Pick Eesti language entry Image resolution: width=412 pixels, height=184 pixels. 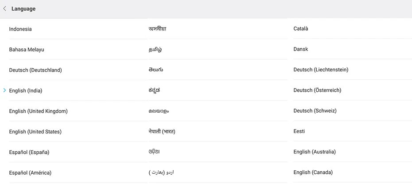(299, 131)
